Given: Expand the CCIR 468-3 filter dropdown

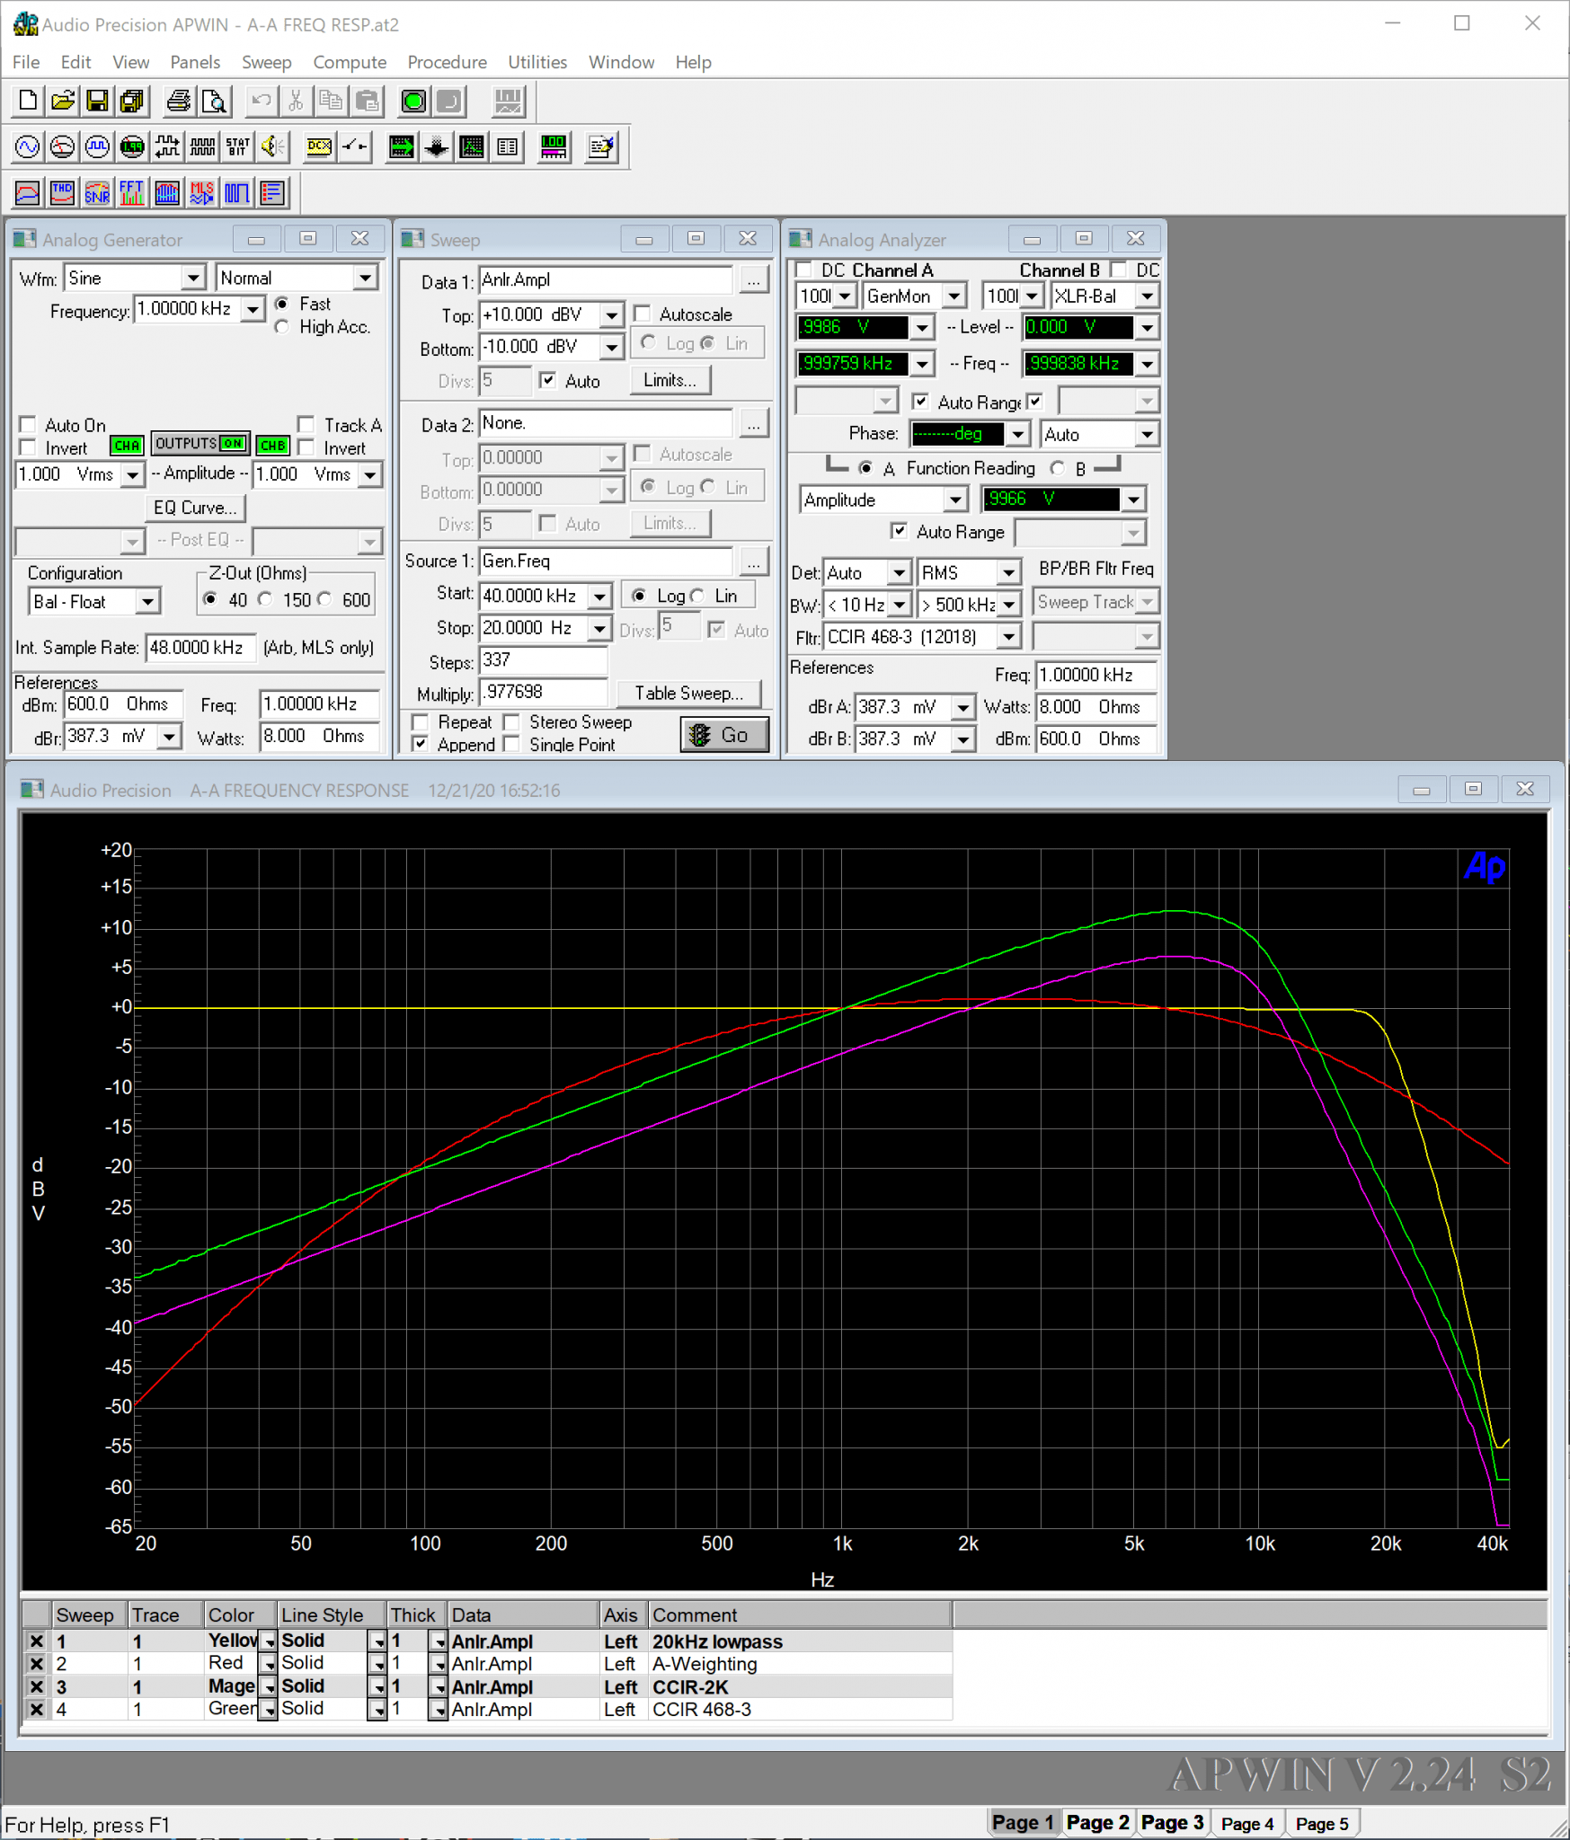Looking at the screenshot, I should coord(1009,637).
